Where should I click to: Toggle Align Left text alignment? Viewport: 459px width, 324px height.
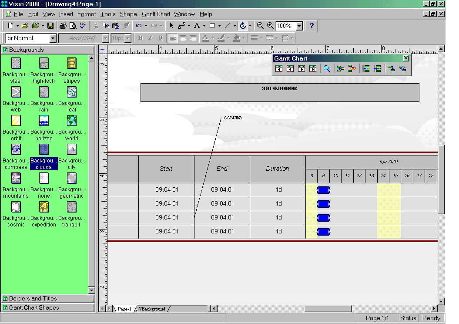point(173,38)
